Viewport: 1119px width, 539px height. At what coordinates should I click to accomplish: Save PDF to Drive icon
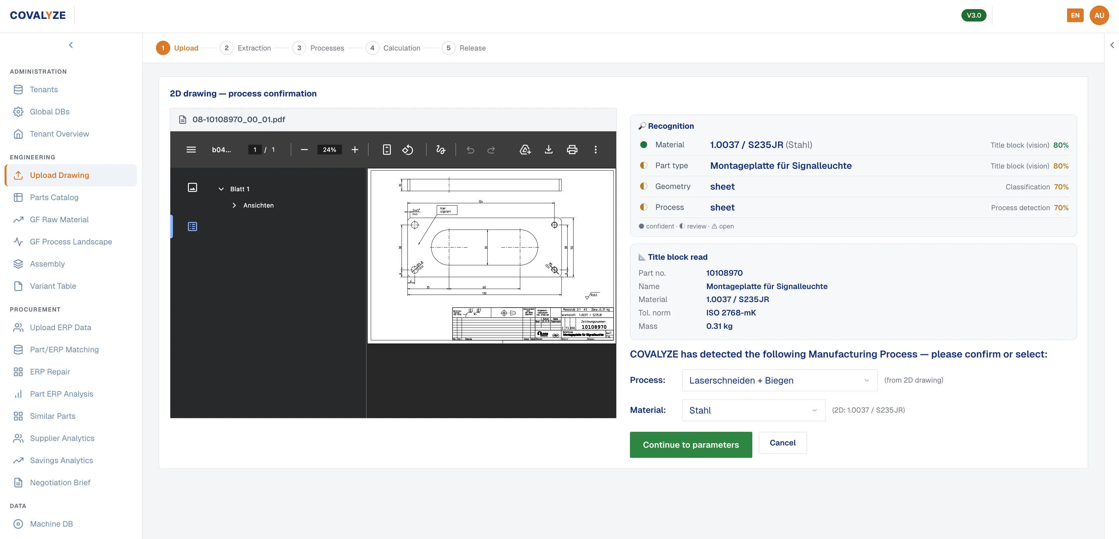tap(525, 150)
